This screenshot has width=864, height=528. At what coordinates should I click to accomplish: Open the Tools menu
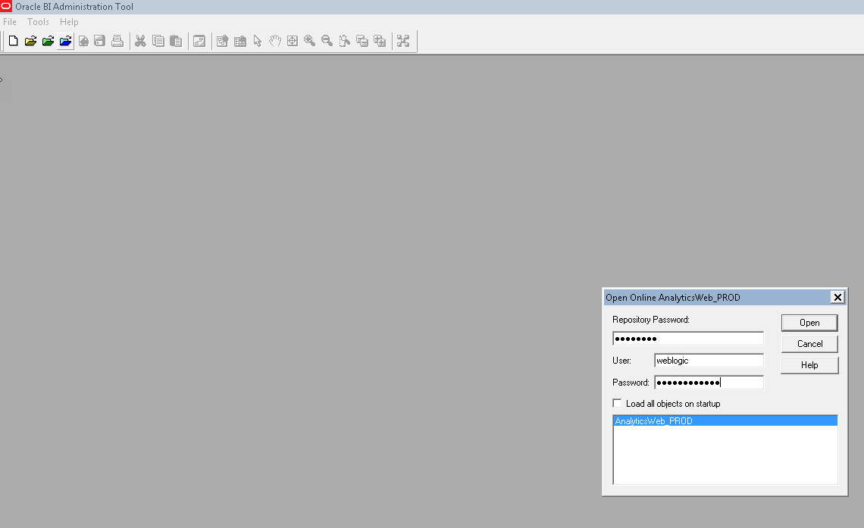[38, 22]
